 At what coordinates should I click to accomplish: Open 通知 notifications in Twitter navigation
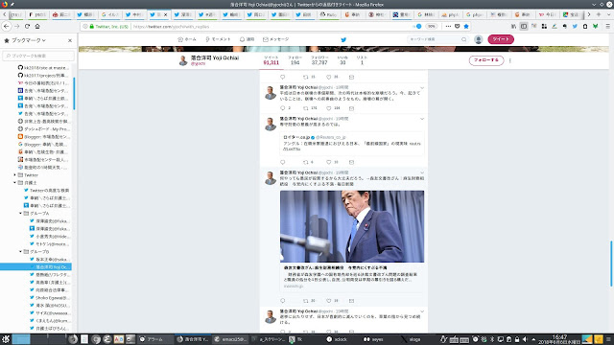pos(248,39)
